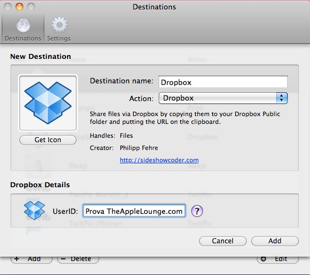
Task: Click the purple help question mark button
Action: tap(197, 211)
